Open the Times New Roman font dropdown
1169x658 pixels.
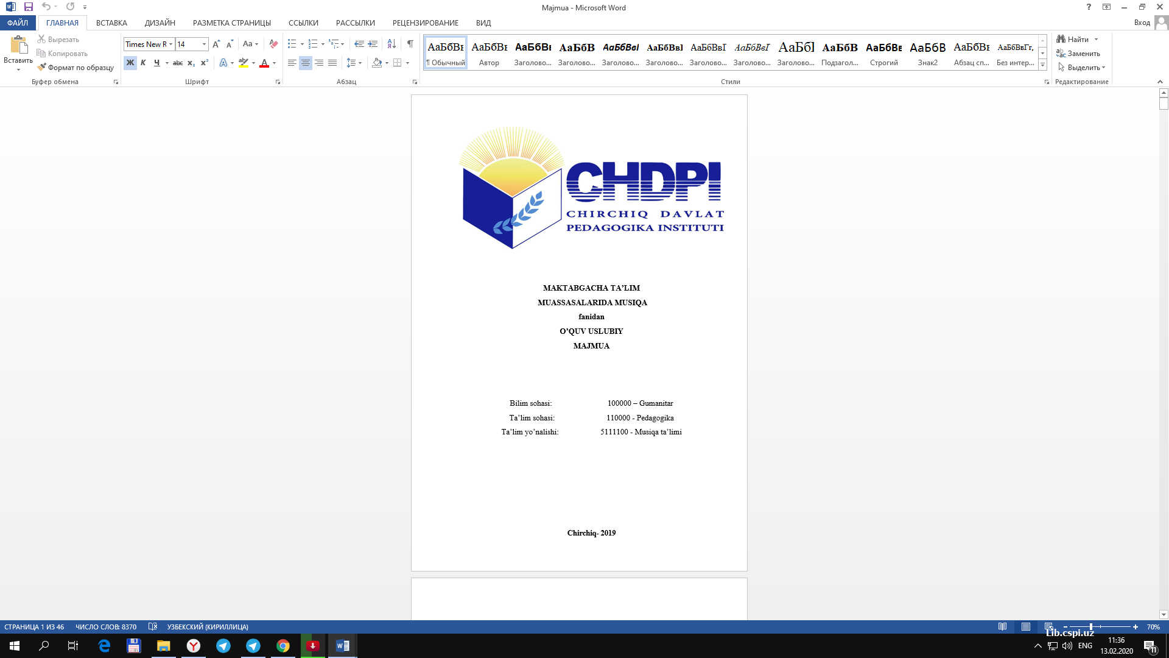(x=171, y=44)
